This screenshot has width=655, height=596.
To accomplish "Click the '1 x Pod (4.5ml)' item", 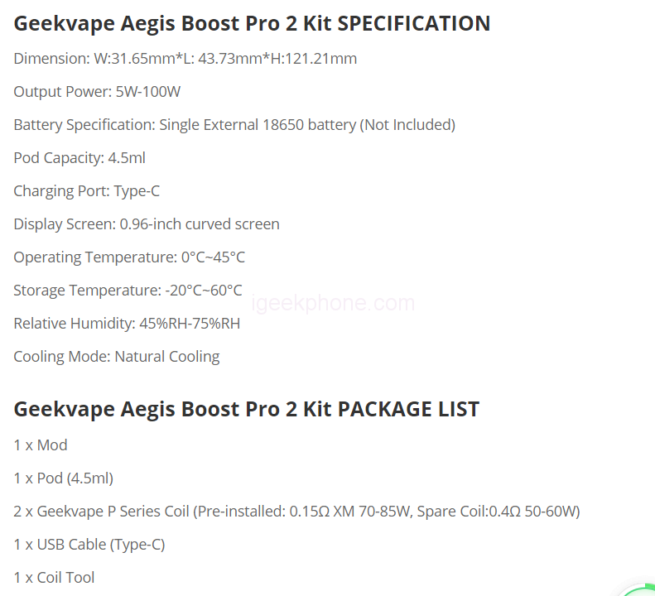I will click(x=63, y=478).
